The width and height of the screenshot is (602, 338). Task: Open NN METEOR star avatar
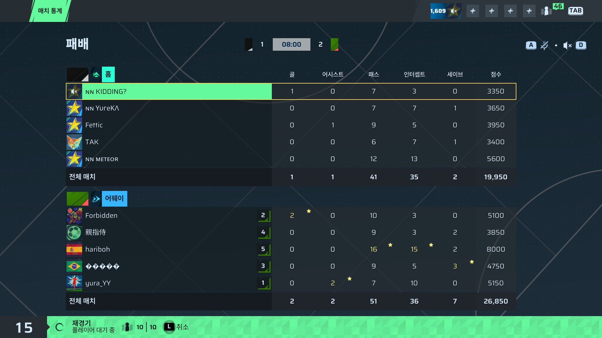[74, 159]
